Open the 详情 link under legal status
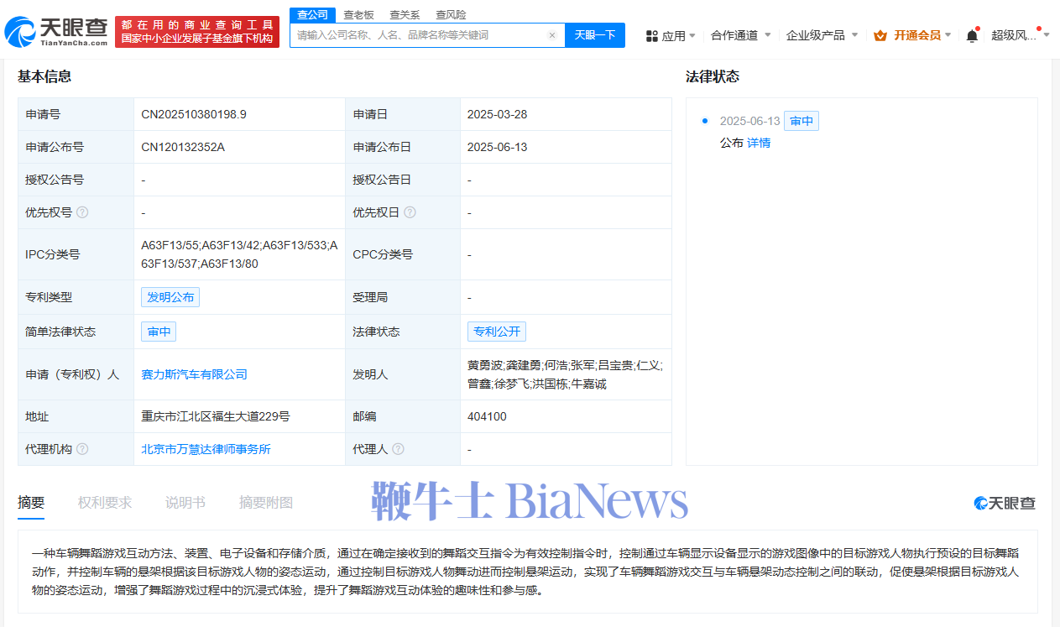 [x=759, y=143]
